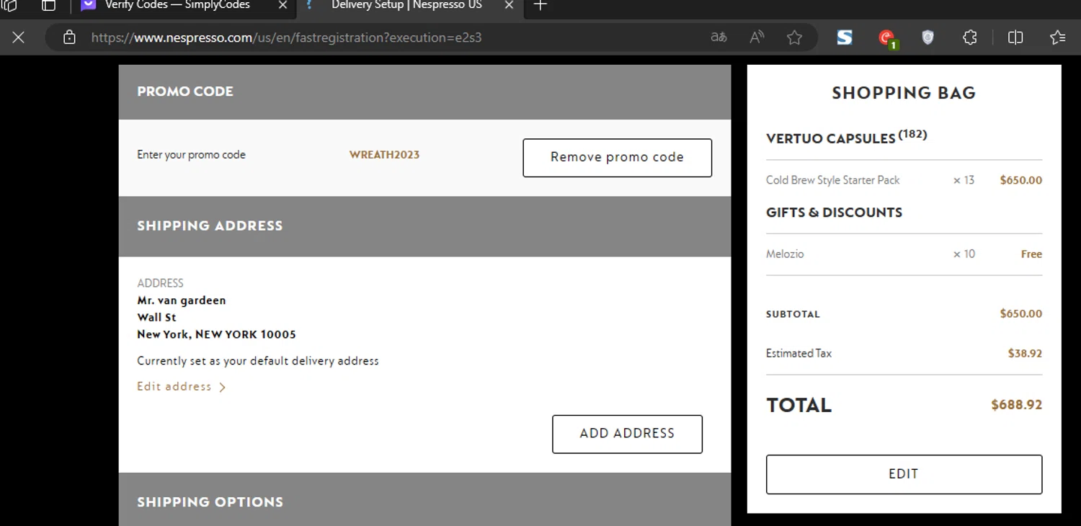
Task: Click the Free price label for Melozio
Action: point(1031,254)
